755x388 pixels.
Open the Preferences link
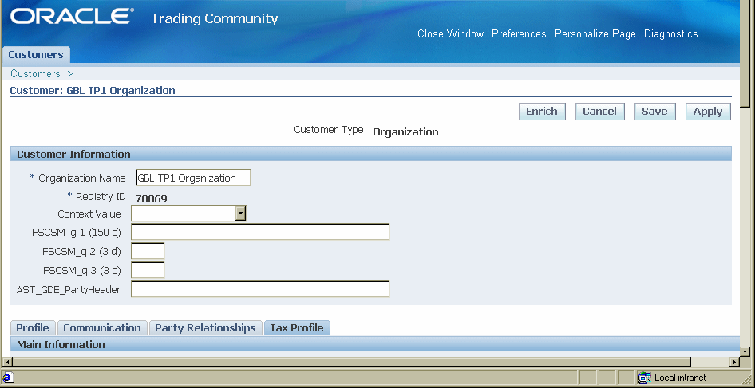click(519, 34)
